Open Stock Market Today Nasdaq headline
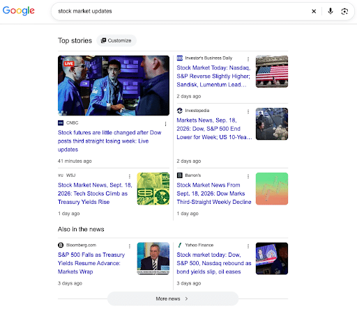The width and height of the screenshot is (357, 311). [213, 76]
